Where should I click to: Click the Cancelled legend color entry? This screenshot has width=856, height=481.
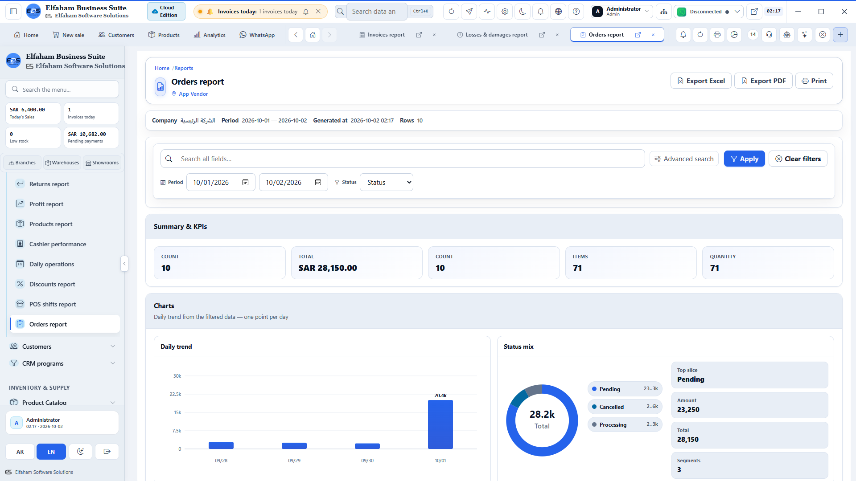625,407
